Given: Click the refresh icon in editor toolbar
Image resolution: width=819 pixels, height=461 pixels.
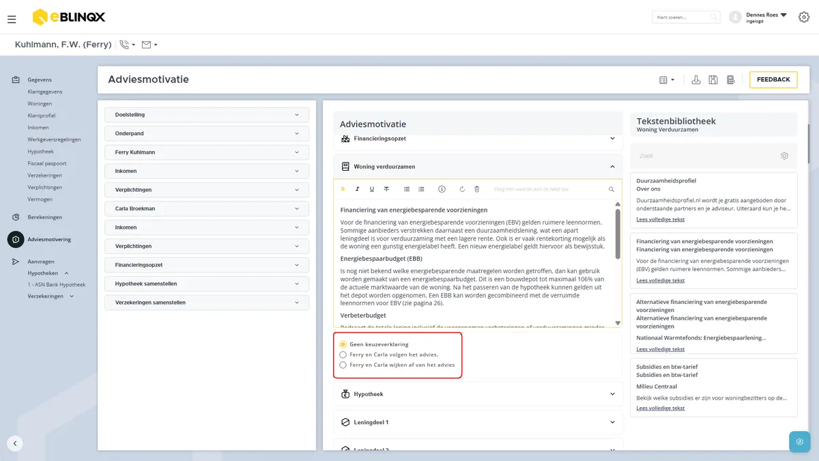Looking at the screenshot, I should click(462, 189).
